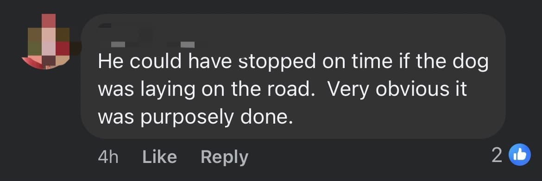542x181 pixels.
Task: Open the commenter's pixelated profile picture
Action: coord(48,41)
